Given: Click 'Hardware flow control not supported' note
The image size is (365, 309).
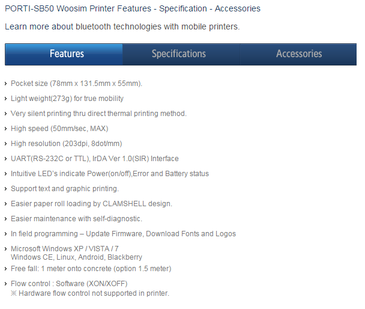Looking at the screenshot, I should [x=90, y=293].
